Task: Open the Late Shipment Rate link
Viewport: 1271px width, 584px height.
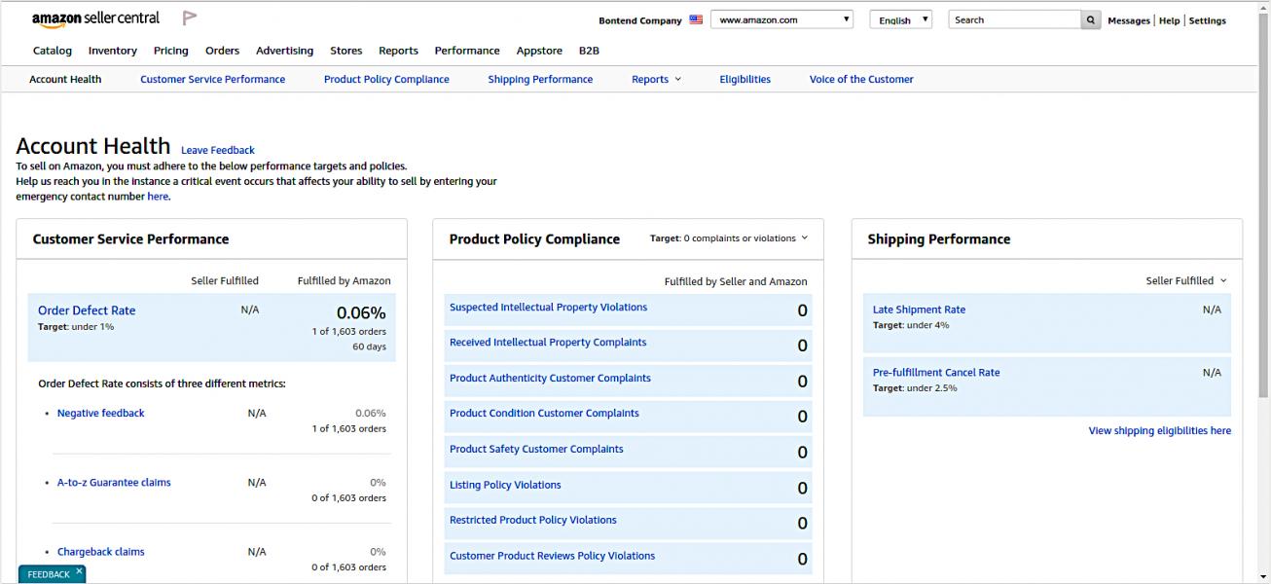Action: [919, 310]
